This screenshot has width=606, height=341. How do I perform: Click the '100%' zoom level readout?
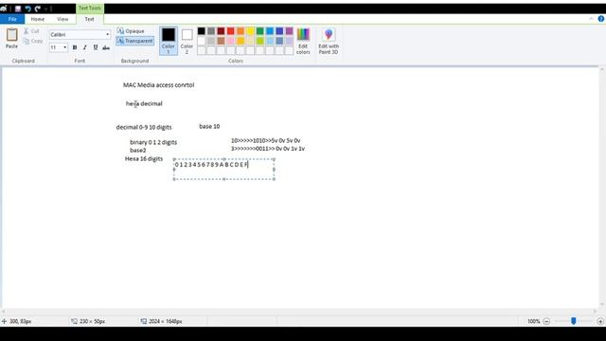[x=534, y=321]
